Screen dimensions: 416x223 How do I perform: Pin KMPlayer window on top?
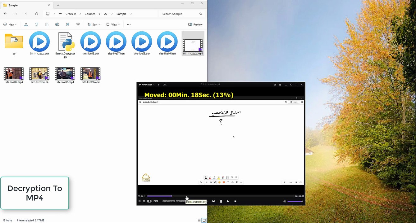(x=275, y=85)
